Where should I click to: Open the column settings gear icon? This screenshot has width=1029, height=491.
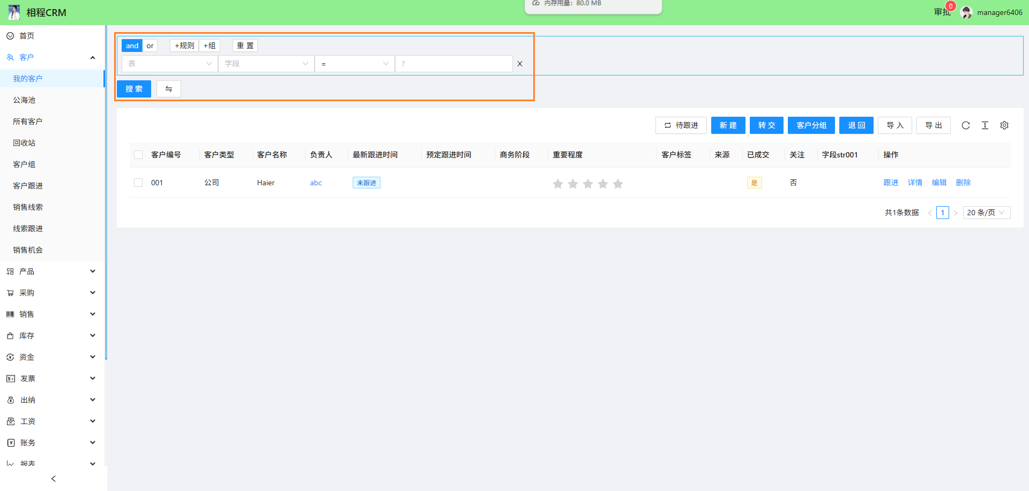click(x=1004, y=125)
